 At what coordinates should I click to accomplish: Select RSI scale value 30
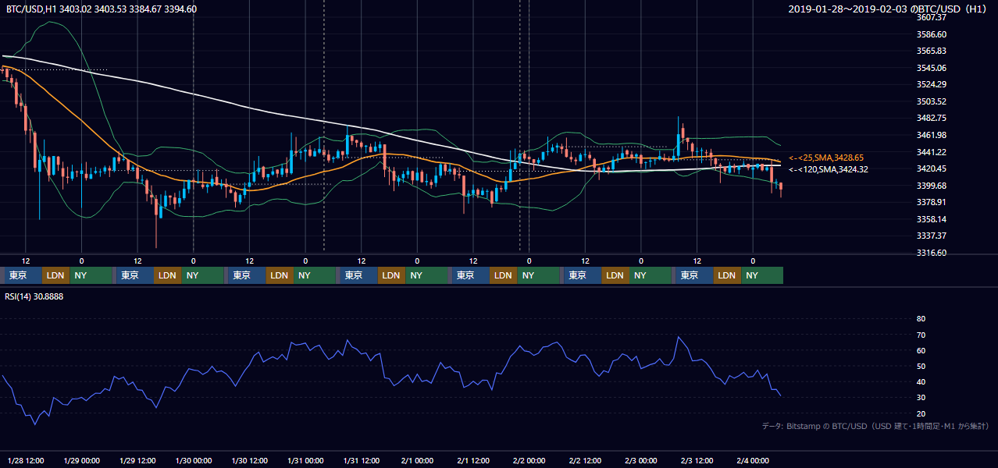[x=921, y=398]
